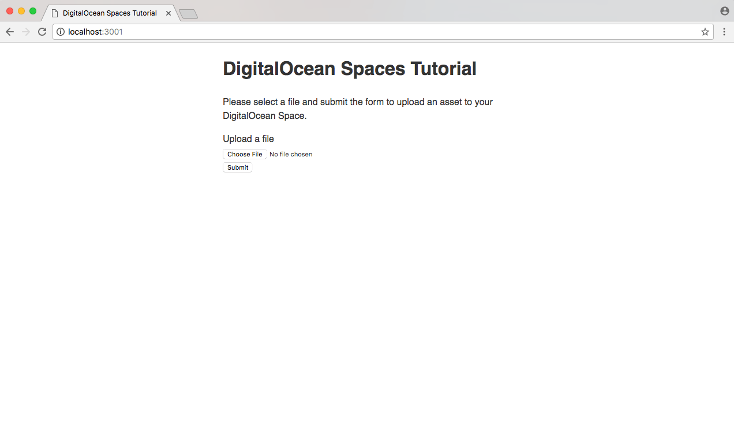Open the browser profile icon
The width and height of the screenshot is (734, 445).
coord(724,10)
